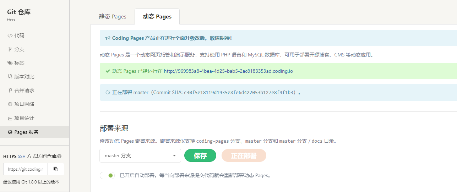This screenshot has width=457, height=192.
Task: Open the master 分支 source dropdown
Action: tap(140, 155)
